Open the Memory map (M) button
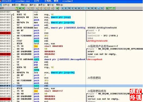 click(x=69, y=8)
